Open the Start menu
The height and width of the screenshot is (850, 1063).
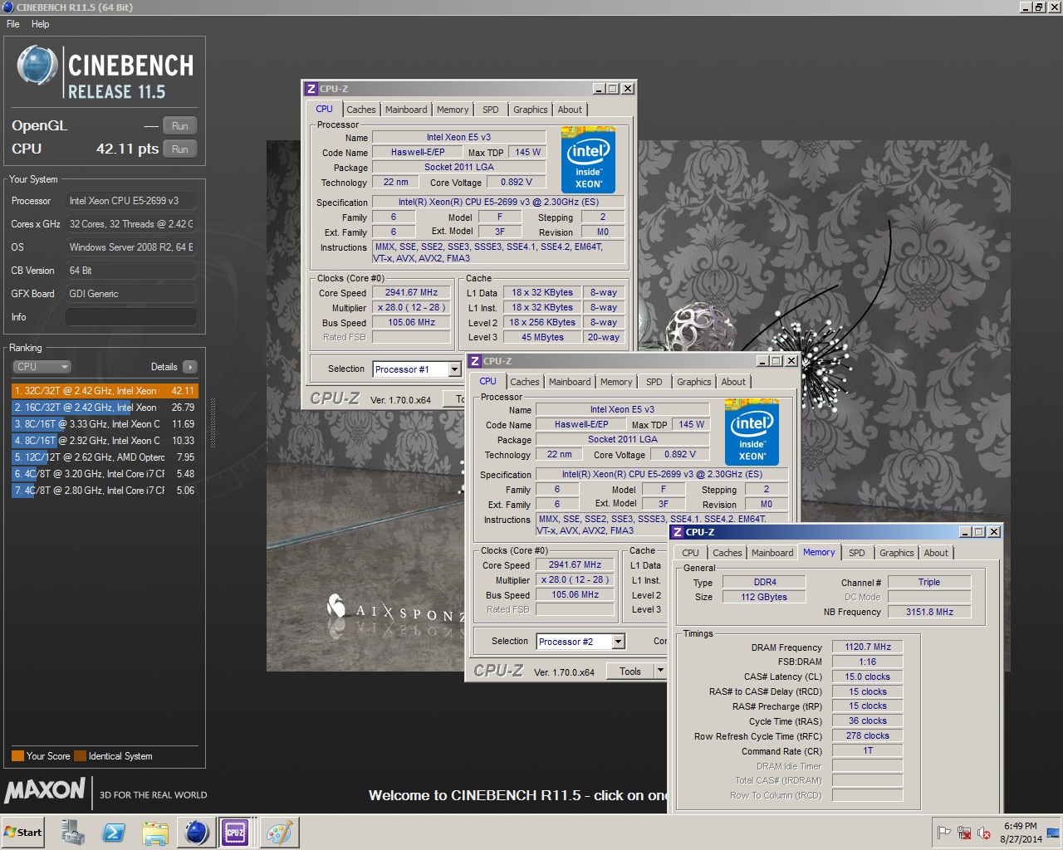tap(23, 832)
